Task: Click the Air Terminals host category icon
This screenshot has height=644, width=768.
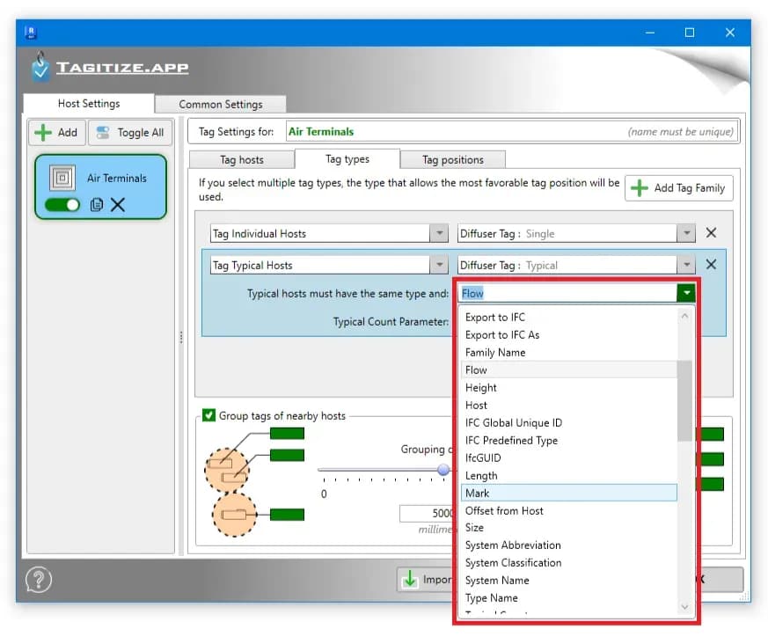Action: (x=62, y=178)
